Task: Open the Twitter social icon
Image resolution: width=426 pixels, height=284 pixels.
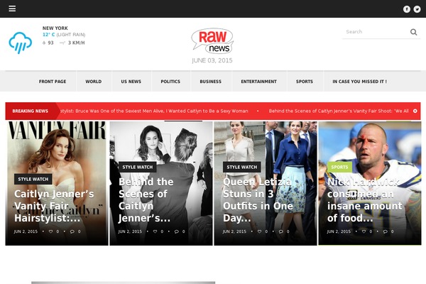Action: point(417,9)
